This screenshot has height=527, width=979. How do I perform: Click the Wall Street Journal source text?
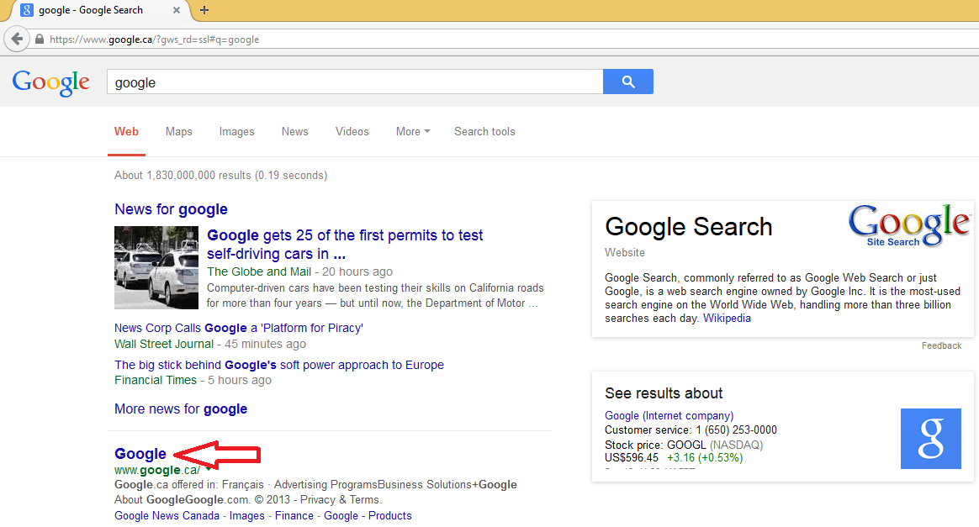click(x=163, y=344)
